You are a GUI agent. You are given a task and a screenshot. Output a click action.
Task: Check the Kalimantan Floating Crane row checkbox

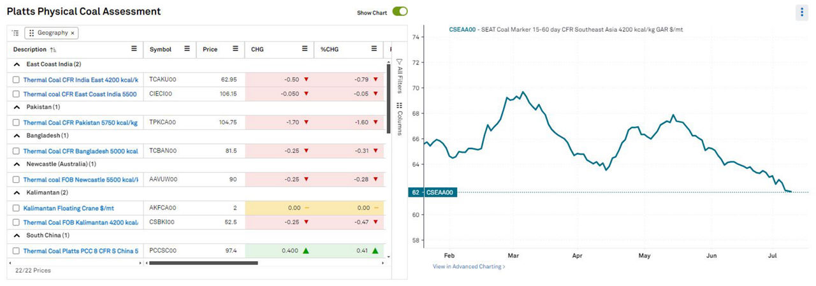pyautogui.click(x=17, y=208)
